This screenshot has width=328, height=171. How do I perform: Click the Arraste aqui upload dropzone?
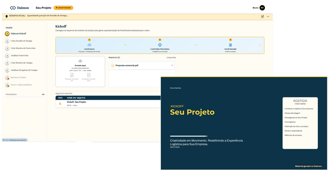(80, 71)
